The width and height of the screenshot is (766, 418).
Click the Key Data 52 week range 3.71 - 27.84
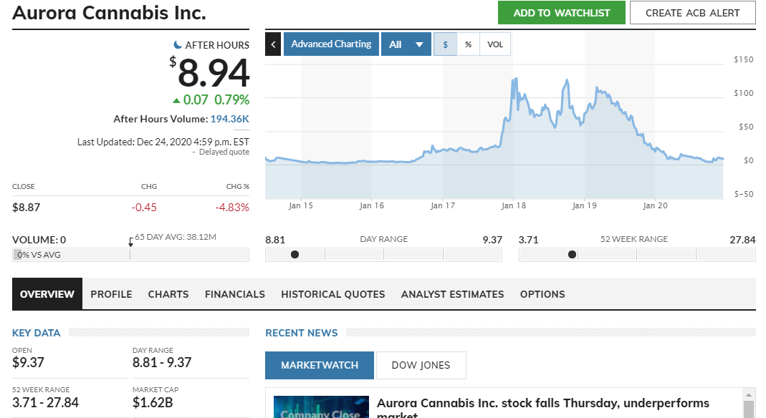point(45,402)
